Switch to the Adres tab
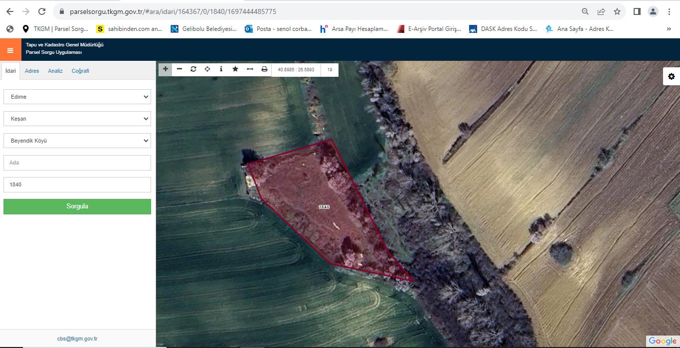 [32, 71]
